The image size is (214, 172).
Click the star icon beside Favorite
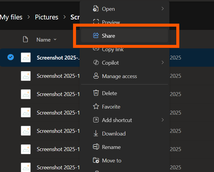pos(96,106)
